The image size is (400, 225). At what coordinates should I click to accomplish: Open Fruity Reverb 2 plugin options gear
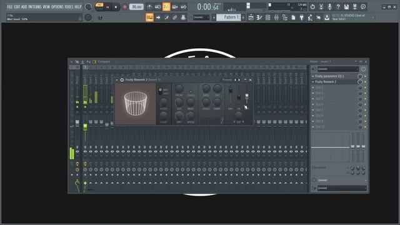[122, 80]
